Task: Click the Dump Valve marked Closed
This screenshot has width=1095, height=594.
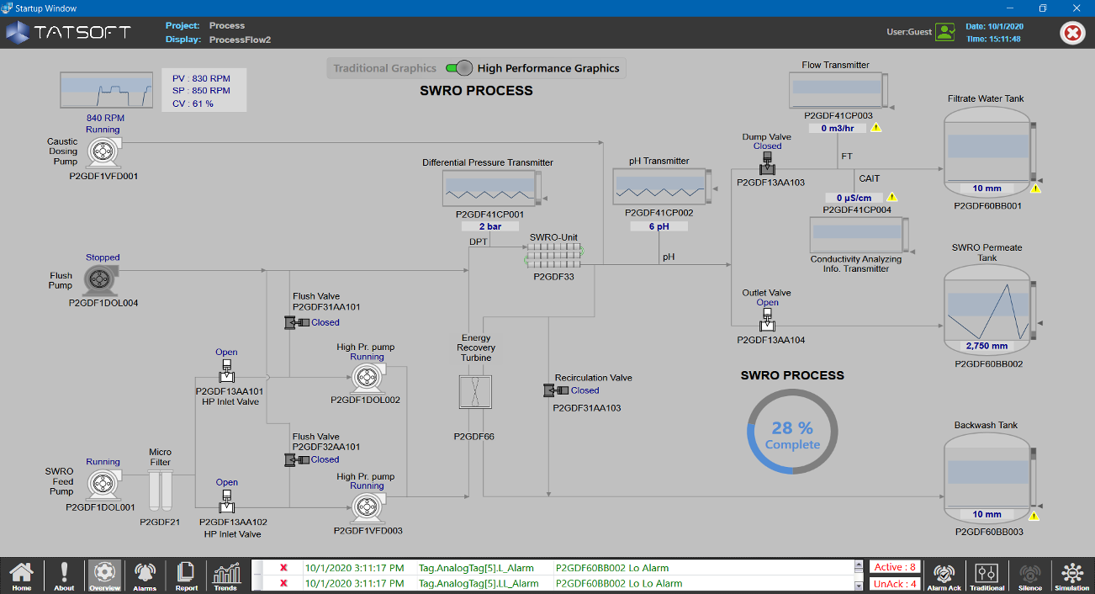Action: pyautogui.click(x=766, y=162)
